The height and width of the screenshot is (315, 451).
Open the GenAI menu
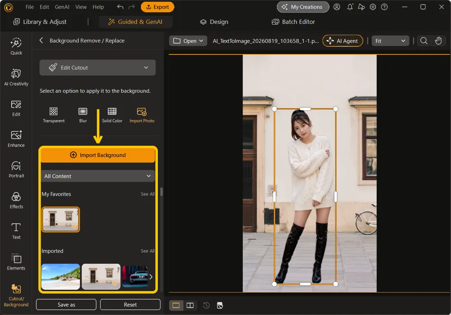pos(62,7)
